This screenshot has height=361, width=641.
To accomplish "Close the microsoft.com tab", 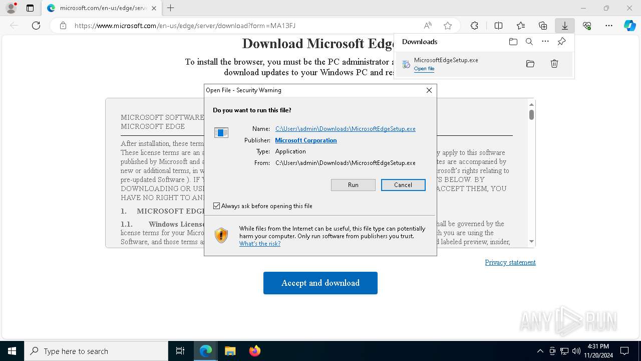I will (x=154, y=8).
